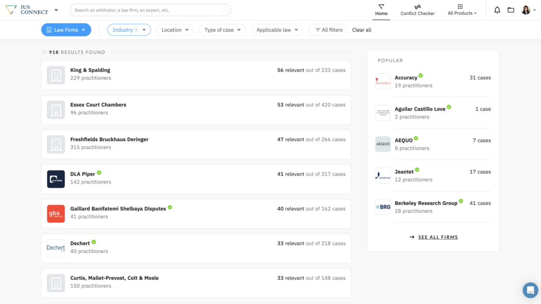Click the Jus Connect logo

pos(27,10)
